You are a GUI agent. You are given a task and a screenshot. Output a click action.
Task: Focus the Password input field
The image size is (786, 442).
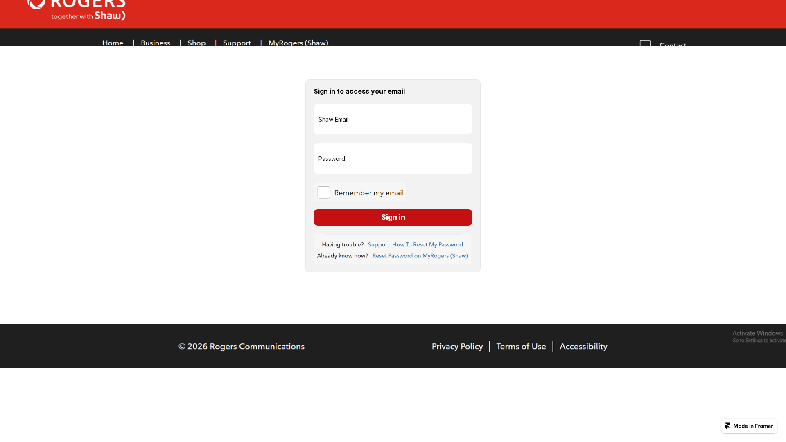(x=393, y=158)
